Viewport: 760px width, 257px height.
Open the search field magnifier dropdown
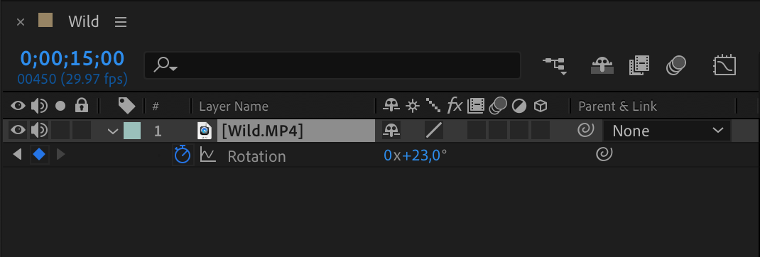[x=165, y=65]
